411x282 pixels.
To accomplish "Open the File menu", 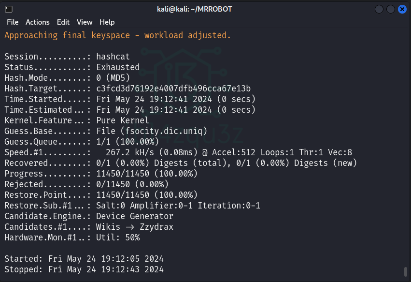I will (x=13, y=22).
